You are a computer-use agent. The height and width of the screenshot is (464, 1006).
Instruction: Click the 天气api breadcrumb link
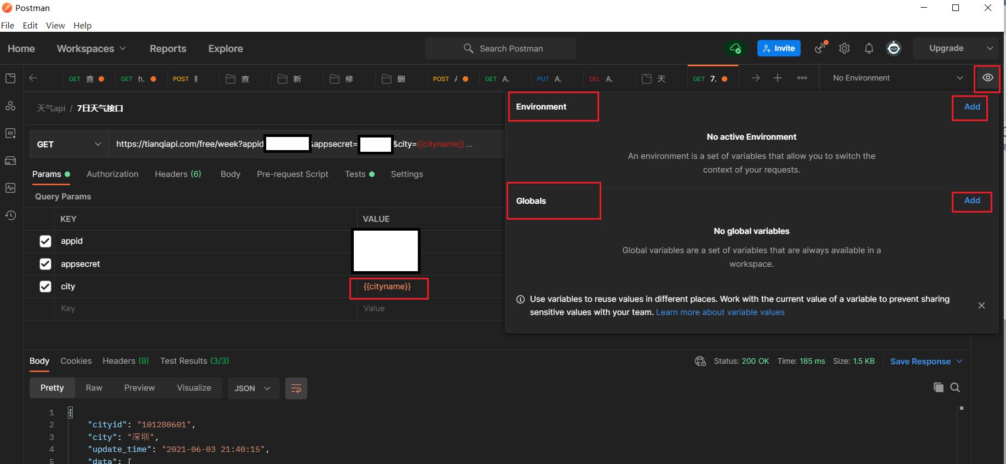pos(51,108)
